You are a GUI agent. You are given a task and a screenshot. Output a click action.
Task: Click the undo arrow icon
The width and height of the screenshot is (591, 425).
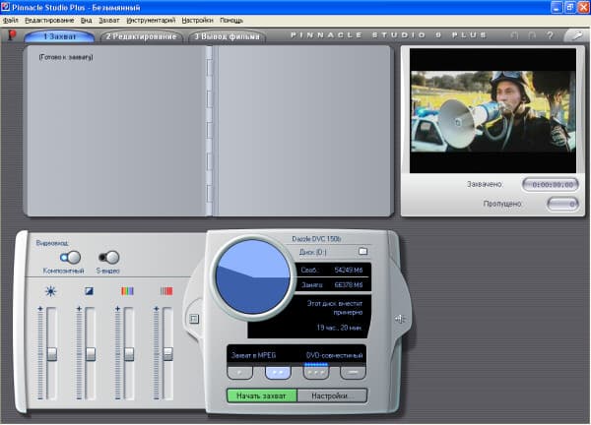click(x=514, y=35)
